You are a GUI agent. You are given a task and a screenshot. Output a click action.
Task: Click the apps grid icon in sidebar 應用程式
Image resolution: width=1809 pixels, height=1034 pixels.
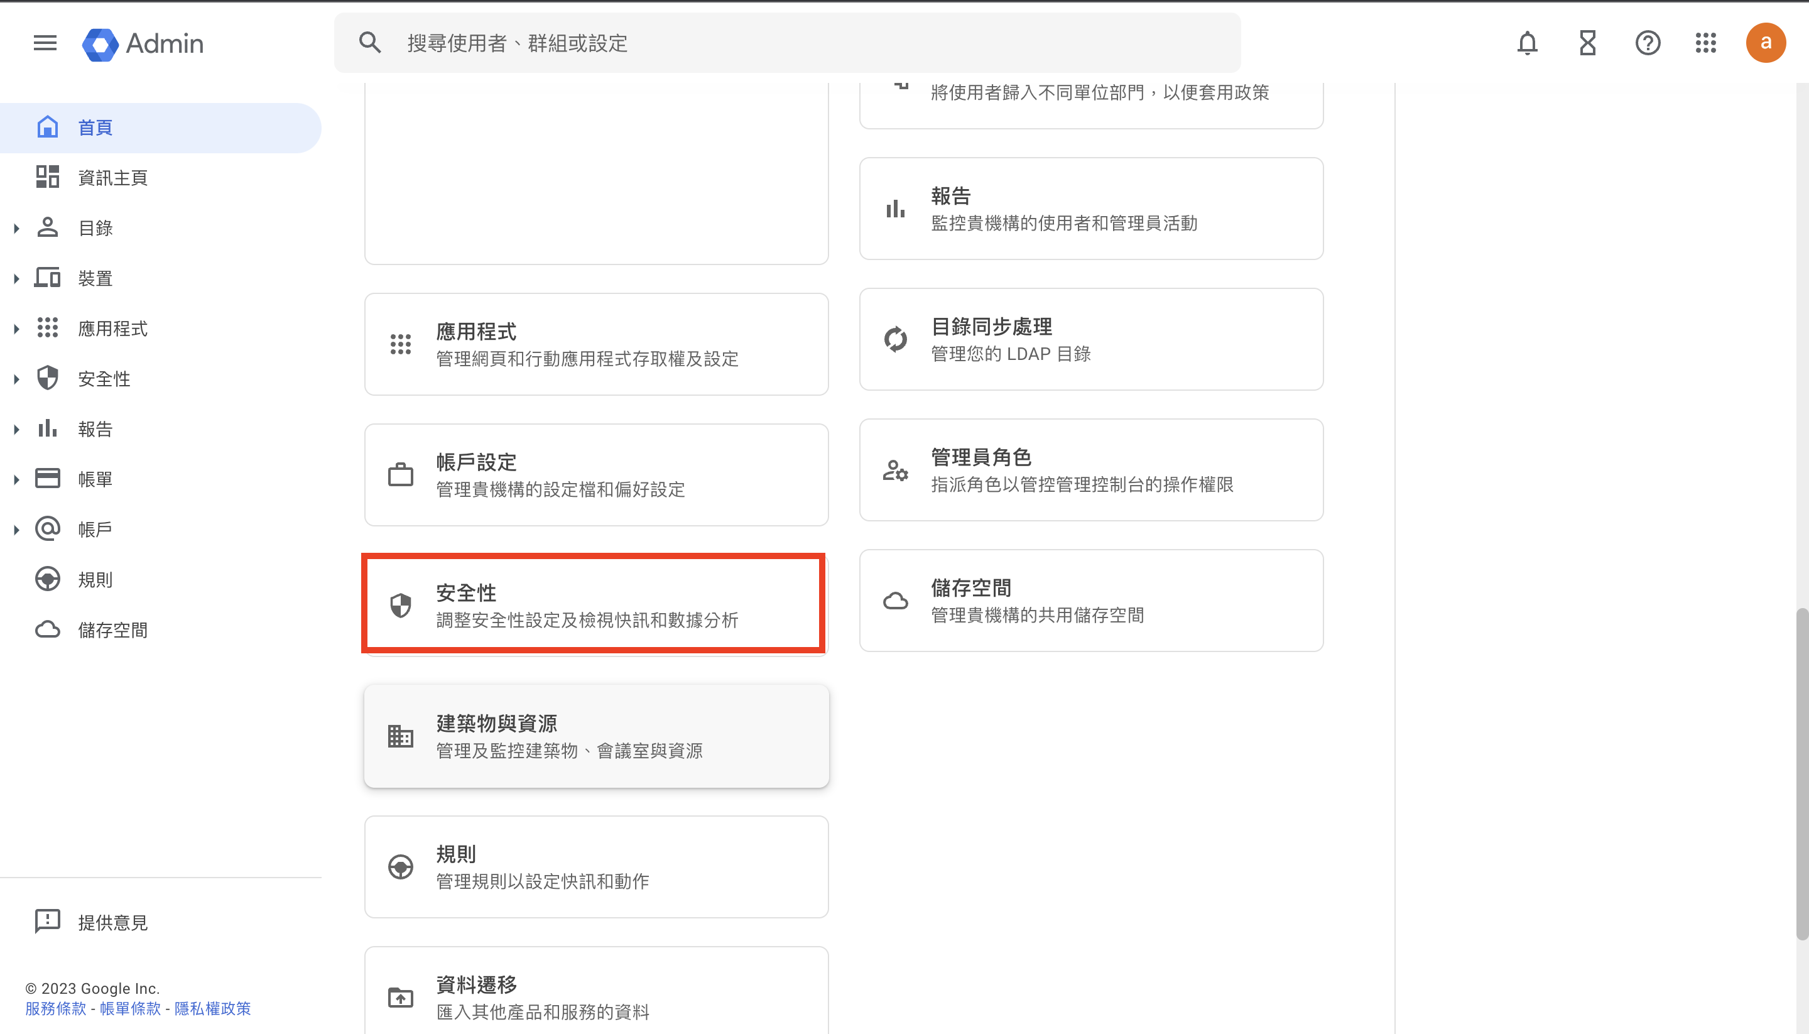tap(48, 327)
